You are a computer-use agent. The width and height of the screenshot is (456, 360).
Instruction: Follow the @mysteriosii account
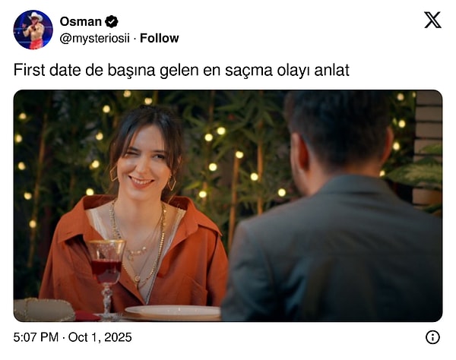click(160, 38)
